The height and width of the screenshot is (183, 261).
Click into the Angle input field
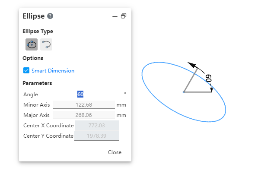pyautogui.click(x=80, y=94)
